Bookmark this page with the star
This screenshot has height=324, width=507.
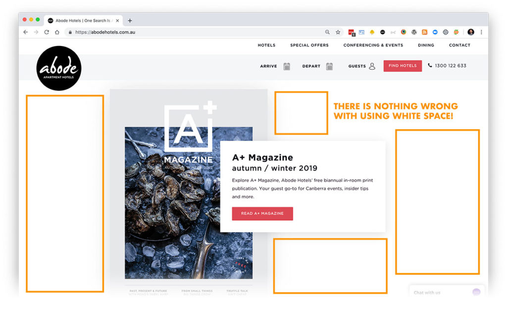tap(338, 32)
